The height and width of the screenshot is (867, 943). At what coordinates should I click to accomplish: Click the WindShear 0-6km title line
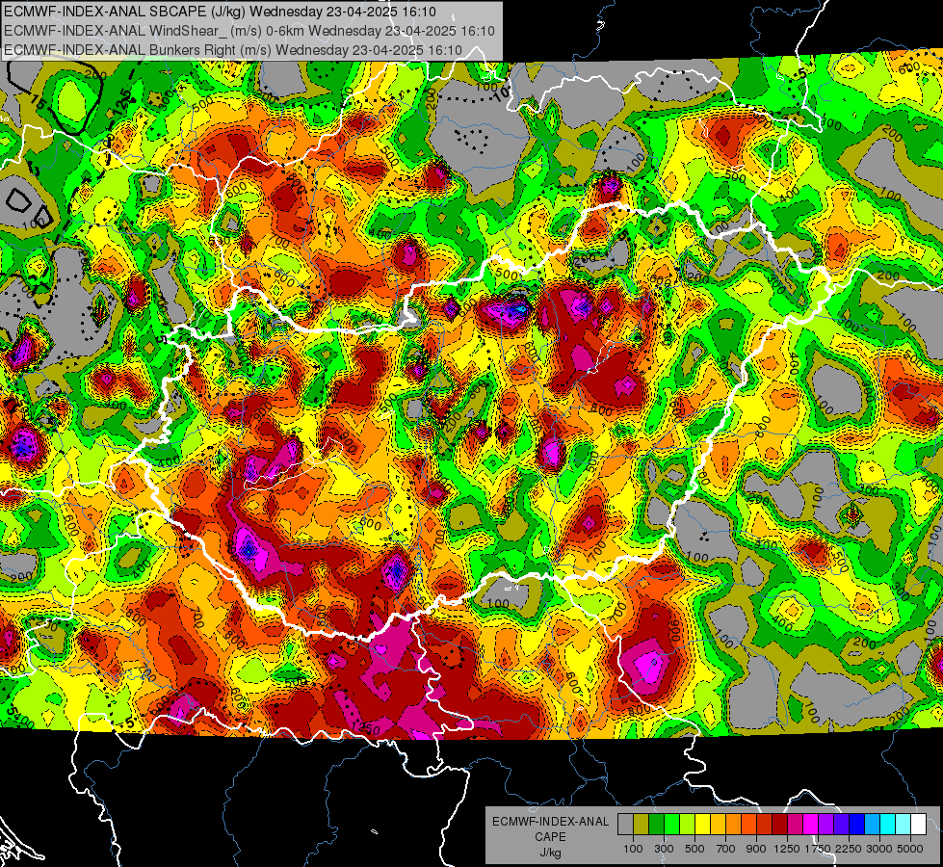pos(249,31)
